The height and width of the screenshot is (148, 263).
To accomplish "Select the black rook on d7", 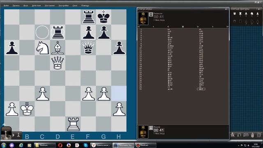I will point(58,32).
